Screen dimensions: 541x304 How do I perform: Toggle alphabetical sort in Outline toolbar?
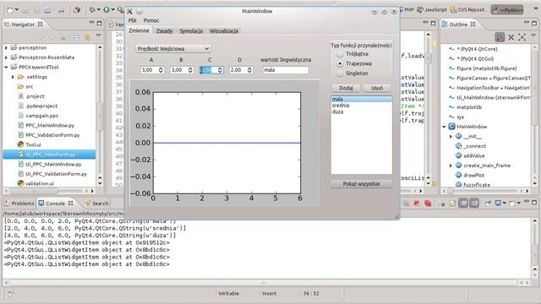point(500,37)
